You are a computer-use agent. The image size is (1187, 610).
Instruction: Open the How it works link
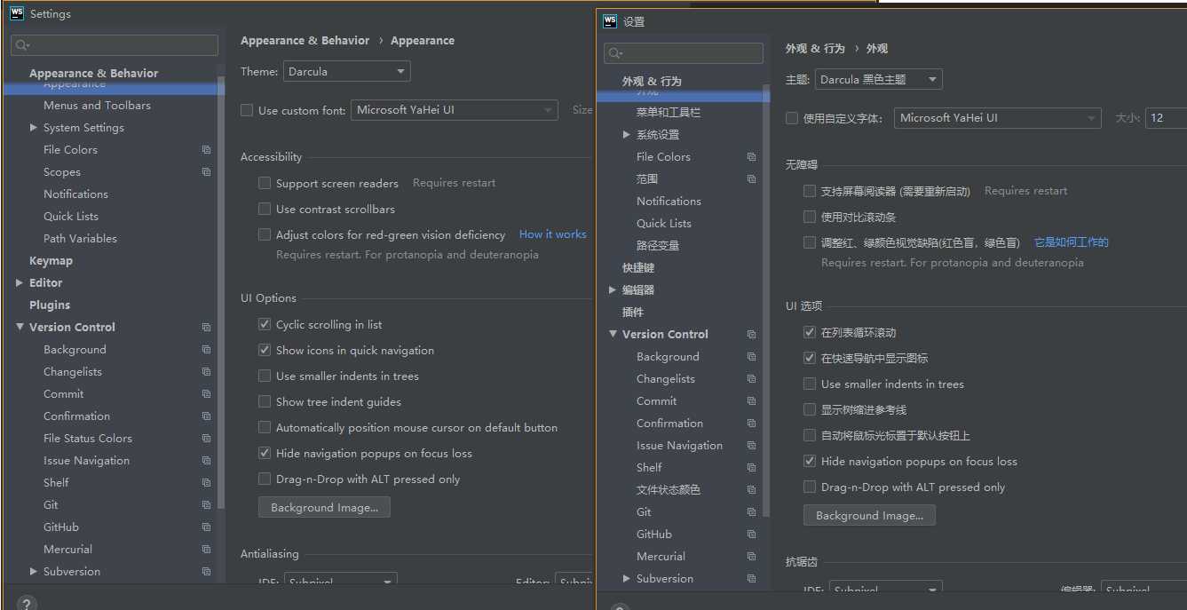553,234
